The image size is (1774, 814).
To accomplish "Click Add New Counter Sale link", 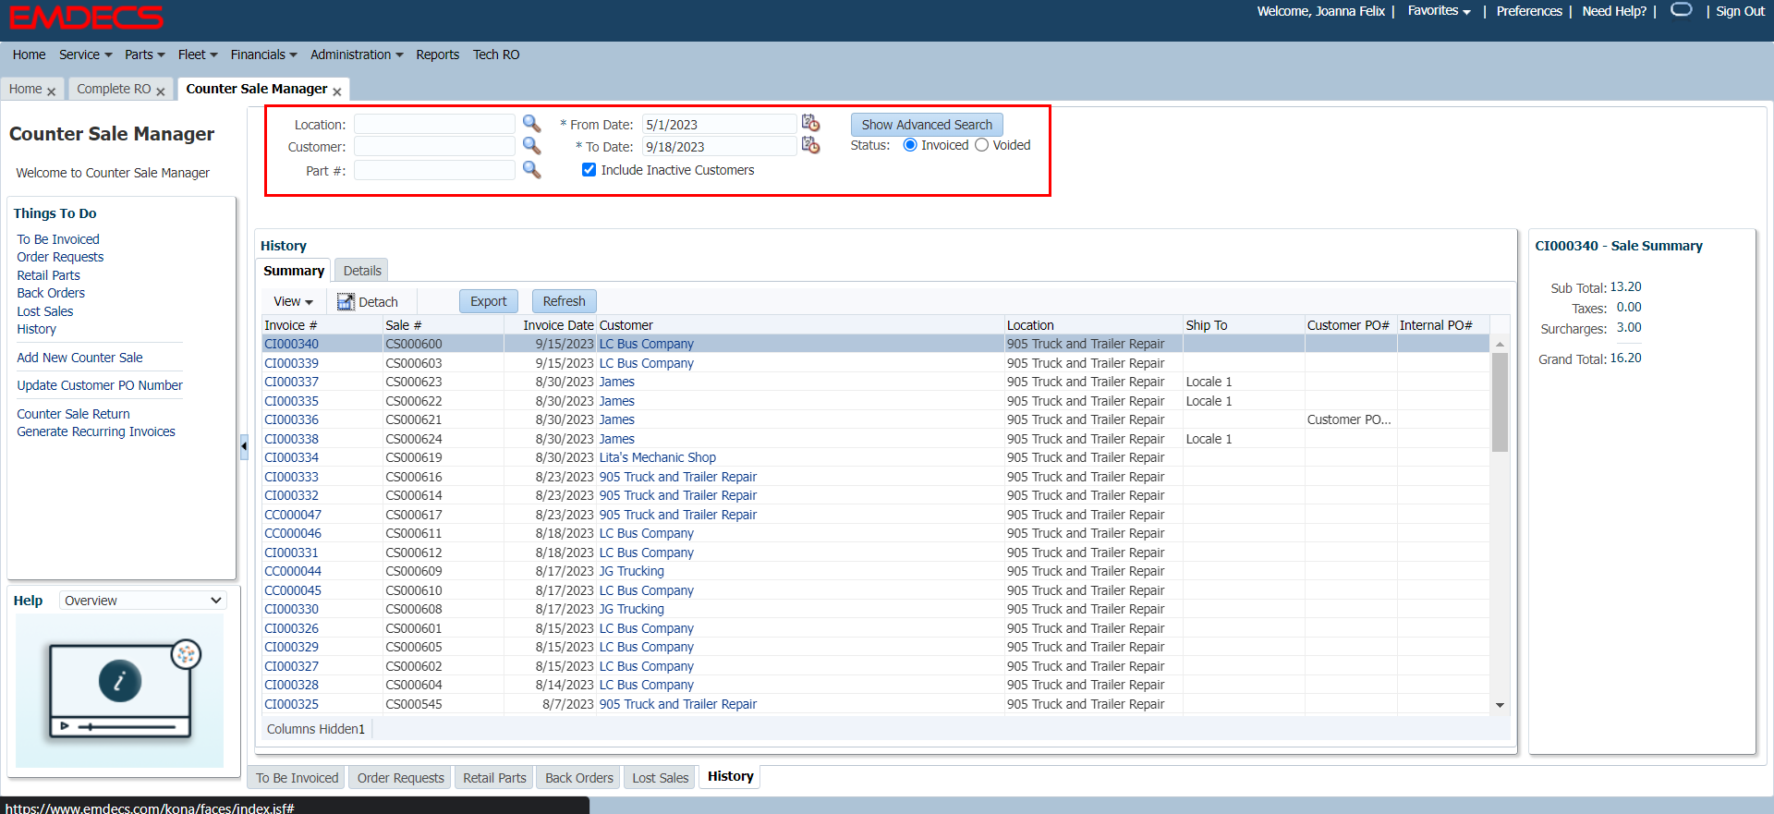I will click(79, 358).
